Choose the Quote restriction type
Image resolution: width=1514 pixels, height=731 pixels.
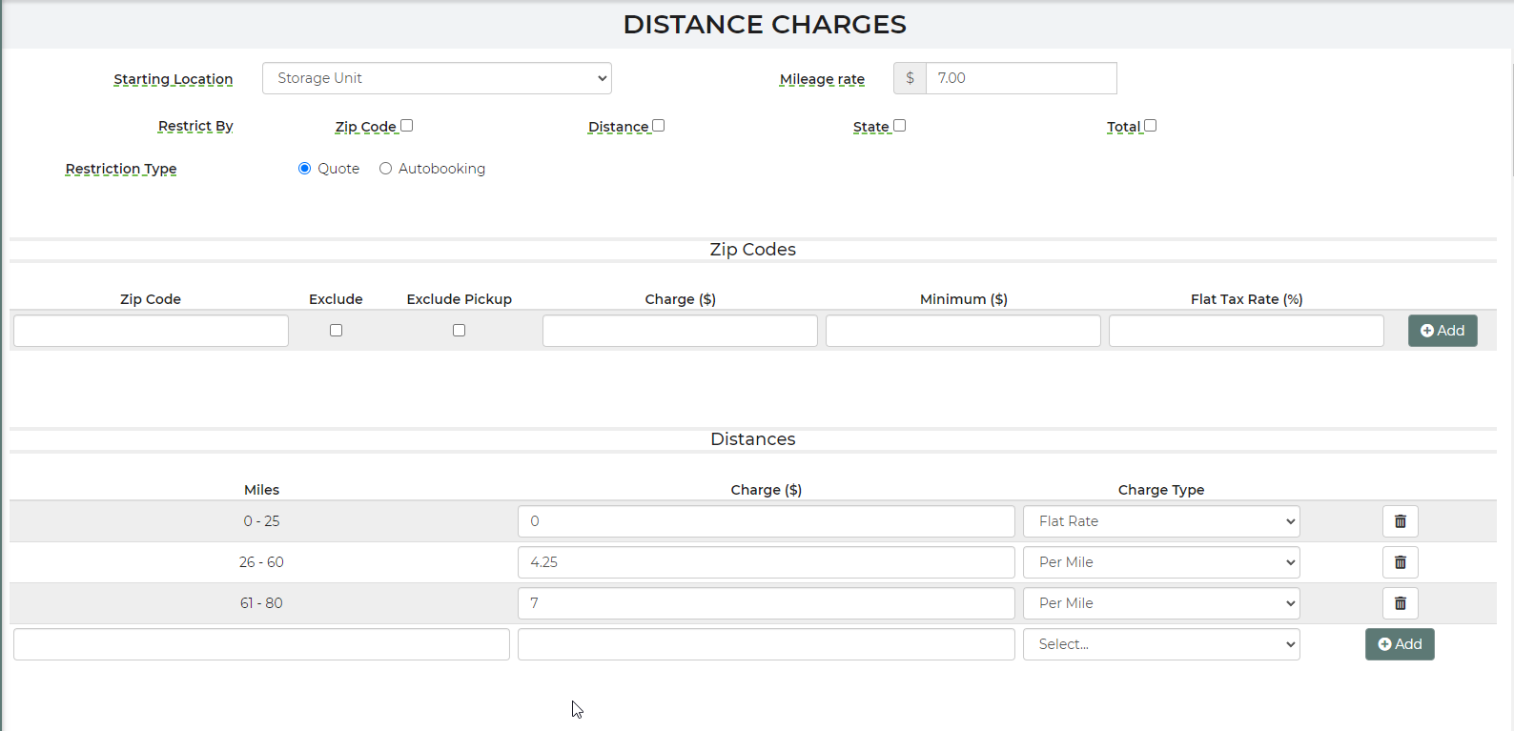305,169
